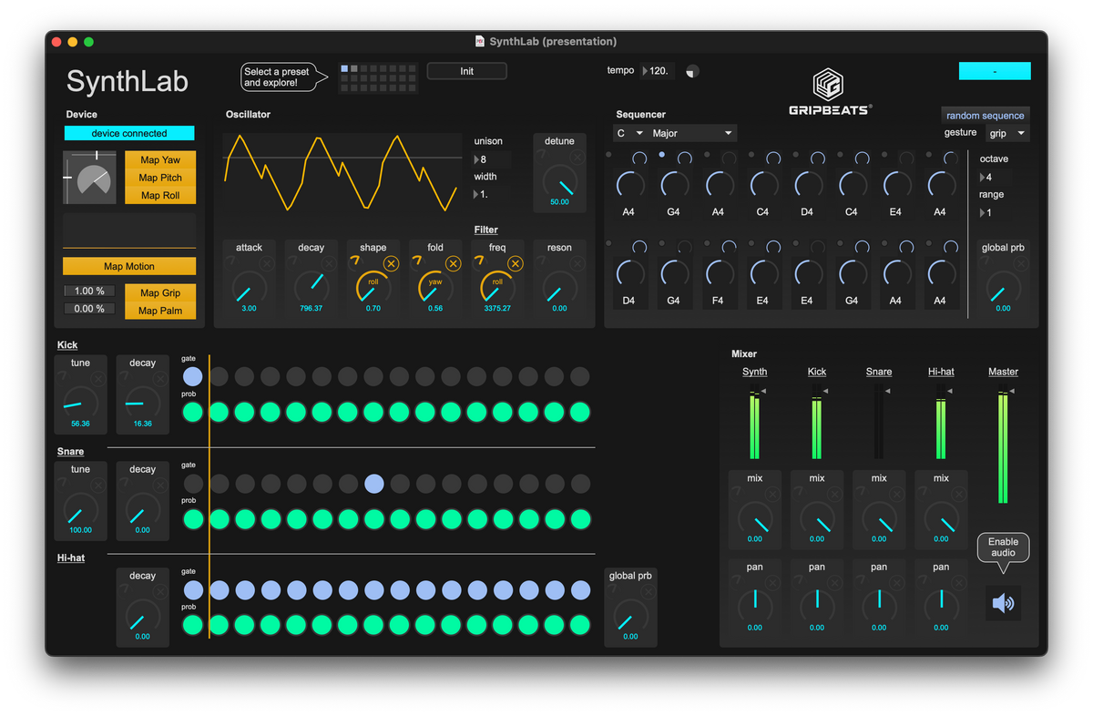Click the X icon on Snare mix

click(x=896, y=495)
